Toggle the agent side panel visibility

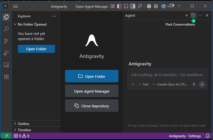(133, 6)
